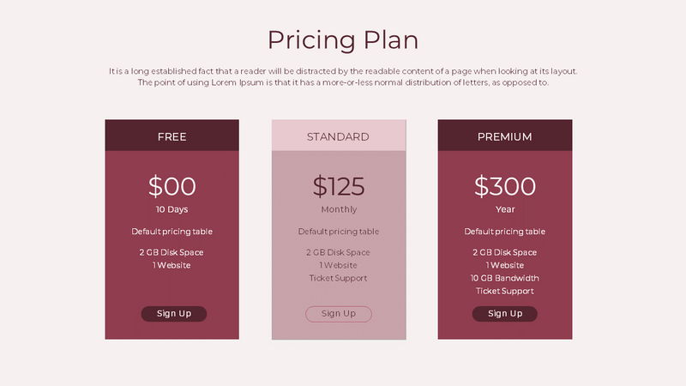
Task: Click the Pricing Plan heading
Action: pos(343,40)
